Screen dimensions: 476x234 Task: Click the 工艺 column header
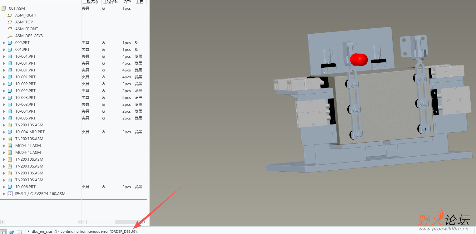(140, 2)
